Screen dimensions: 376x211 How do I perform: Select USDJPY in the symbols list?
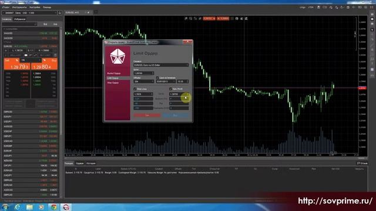click(31, 121)
